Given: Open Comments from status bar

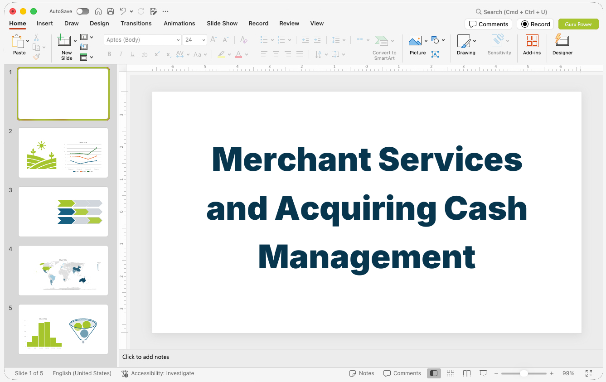Looking at the screenshot, I should [402, 373].
